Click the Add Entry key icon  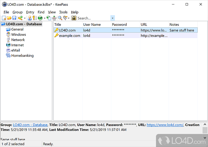tap(20, 18)
